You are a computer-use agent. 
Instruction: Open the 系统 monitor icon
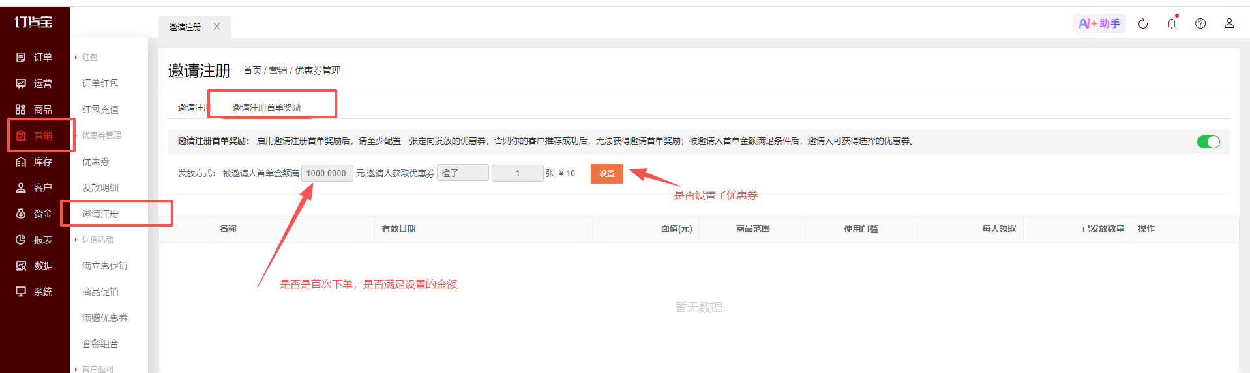click(21, 292)
